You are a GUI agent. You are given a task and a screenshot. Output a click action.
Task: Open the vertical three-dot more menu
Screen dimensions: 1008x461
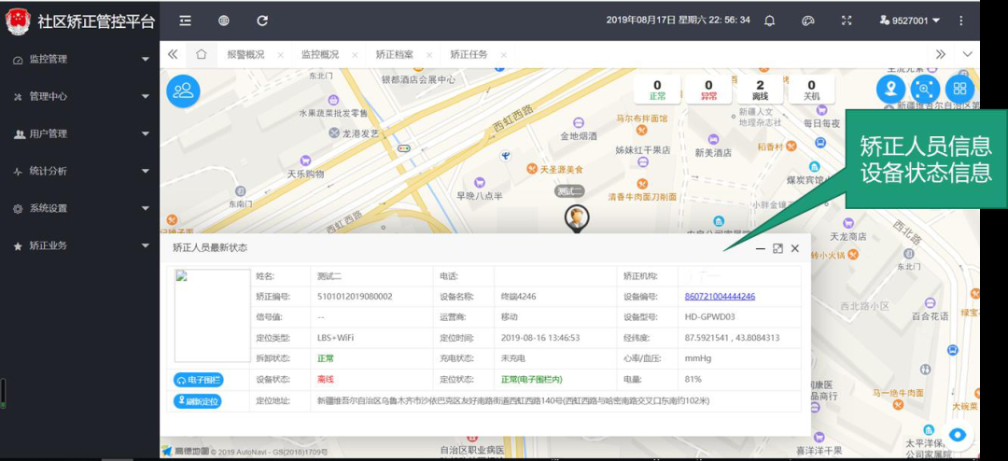tap(961, 21)
